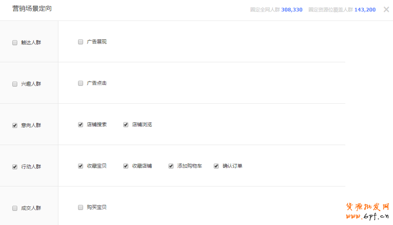Enable the 成交人群 checkbox
Viewport: 393px width, 225px height.
coord(15,208)
